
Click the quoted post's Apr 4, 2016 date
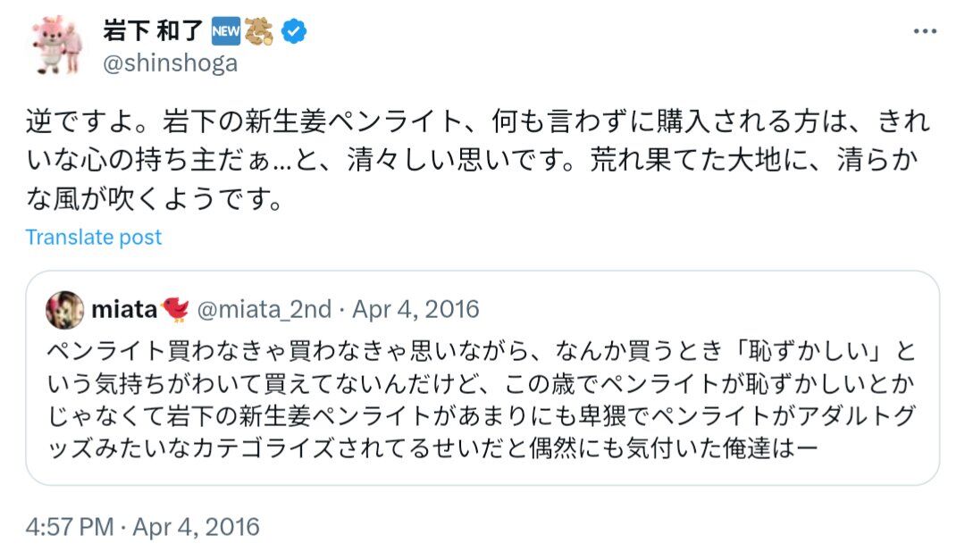416,310
